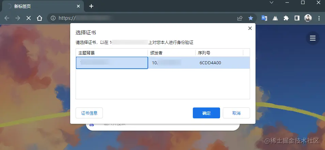325x150 pixels.
Task: Open the Google Translate extension
Action: pyautogui.click(x=264, y=18)
